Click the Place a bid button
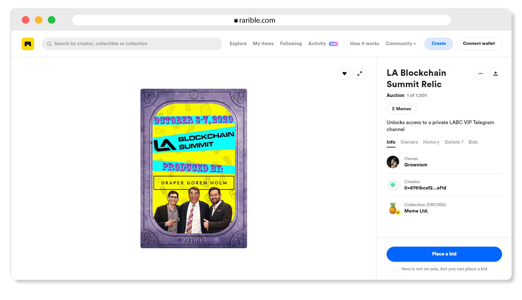 (444, 254)
